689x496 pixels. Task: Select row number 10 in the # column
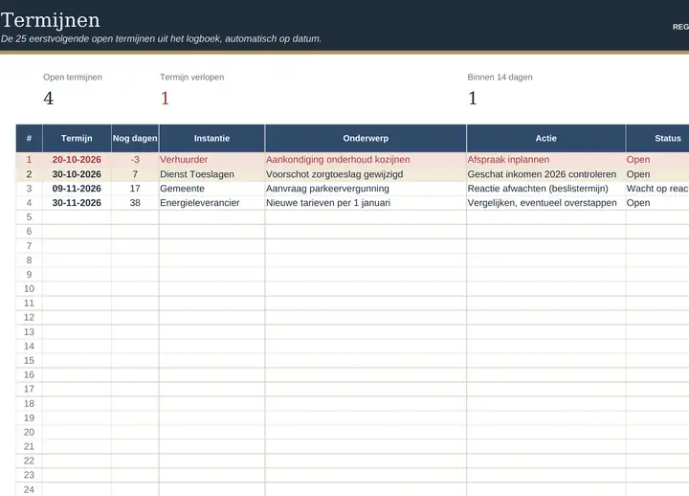click(x=29, y=289)
